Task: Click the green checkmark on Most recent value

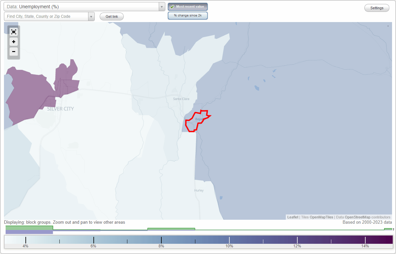Action: pyautogui.click(x=173, y=6)
